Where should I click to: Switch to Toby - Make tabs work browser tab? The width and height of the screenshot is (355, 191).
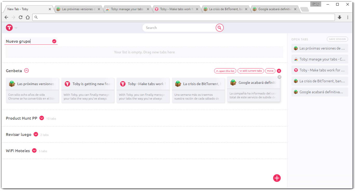click(176, 9)
